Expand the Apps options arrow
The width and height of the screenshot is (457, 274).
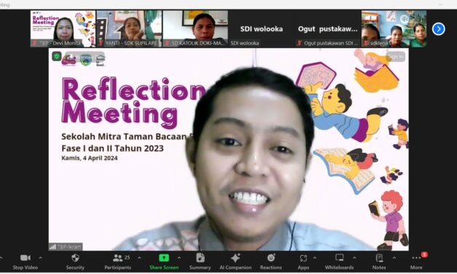click(315, 258)
